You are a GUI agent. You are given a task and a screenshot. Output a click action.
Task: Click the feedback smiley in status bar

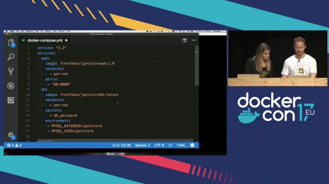(192, 145)
